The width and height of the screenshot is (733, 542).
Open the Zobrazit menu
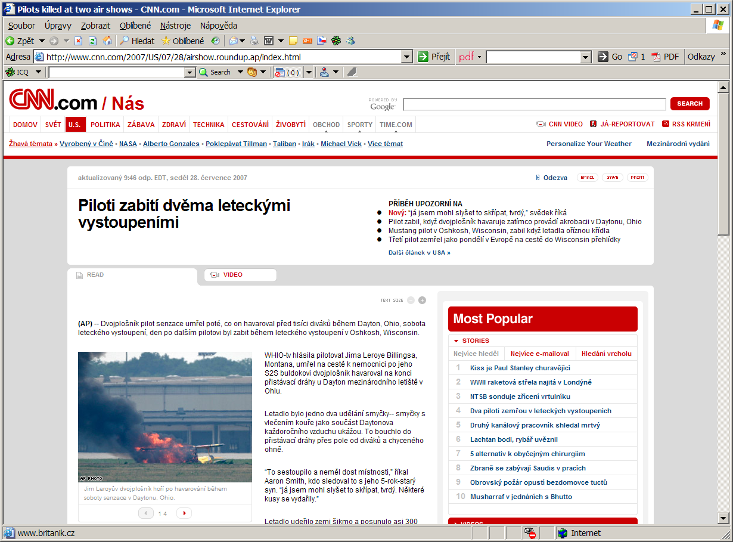95,26
